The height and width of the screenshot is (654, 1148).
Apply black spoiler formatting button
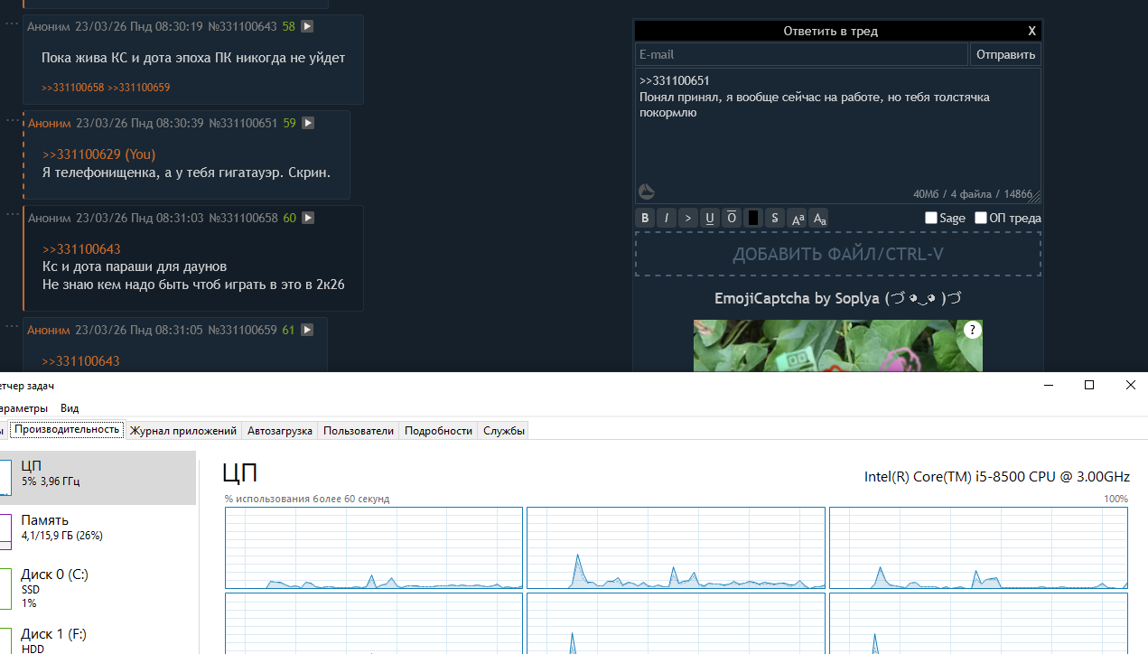click(753, 218)
